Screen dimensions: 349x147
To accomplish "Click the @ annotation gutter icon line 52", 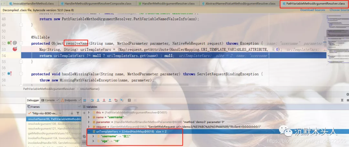I will pyautogui.click(x=15, y=43).
